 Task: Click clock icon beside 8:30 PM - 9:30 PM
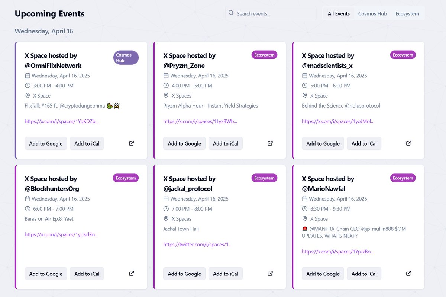pos(305,209)
